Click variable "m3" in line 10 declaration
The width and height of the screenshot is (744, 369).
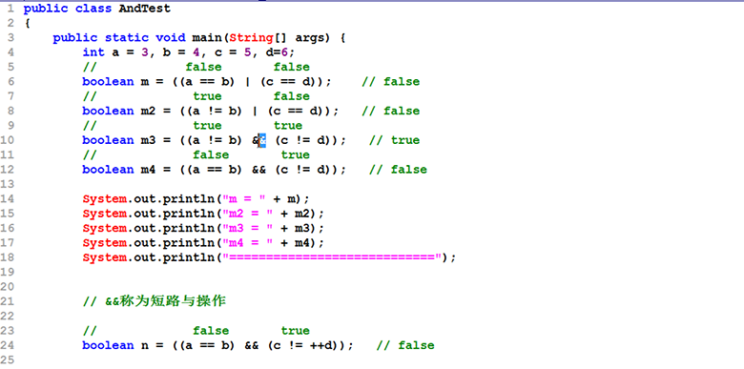149,140
